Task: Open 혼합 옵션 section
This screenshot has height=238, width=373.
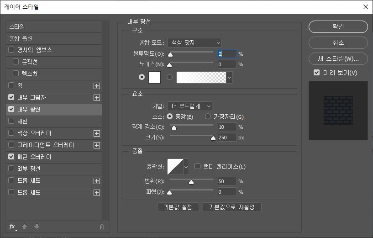Action: tap(54, 38)
